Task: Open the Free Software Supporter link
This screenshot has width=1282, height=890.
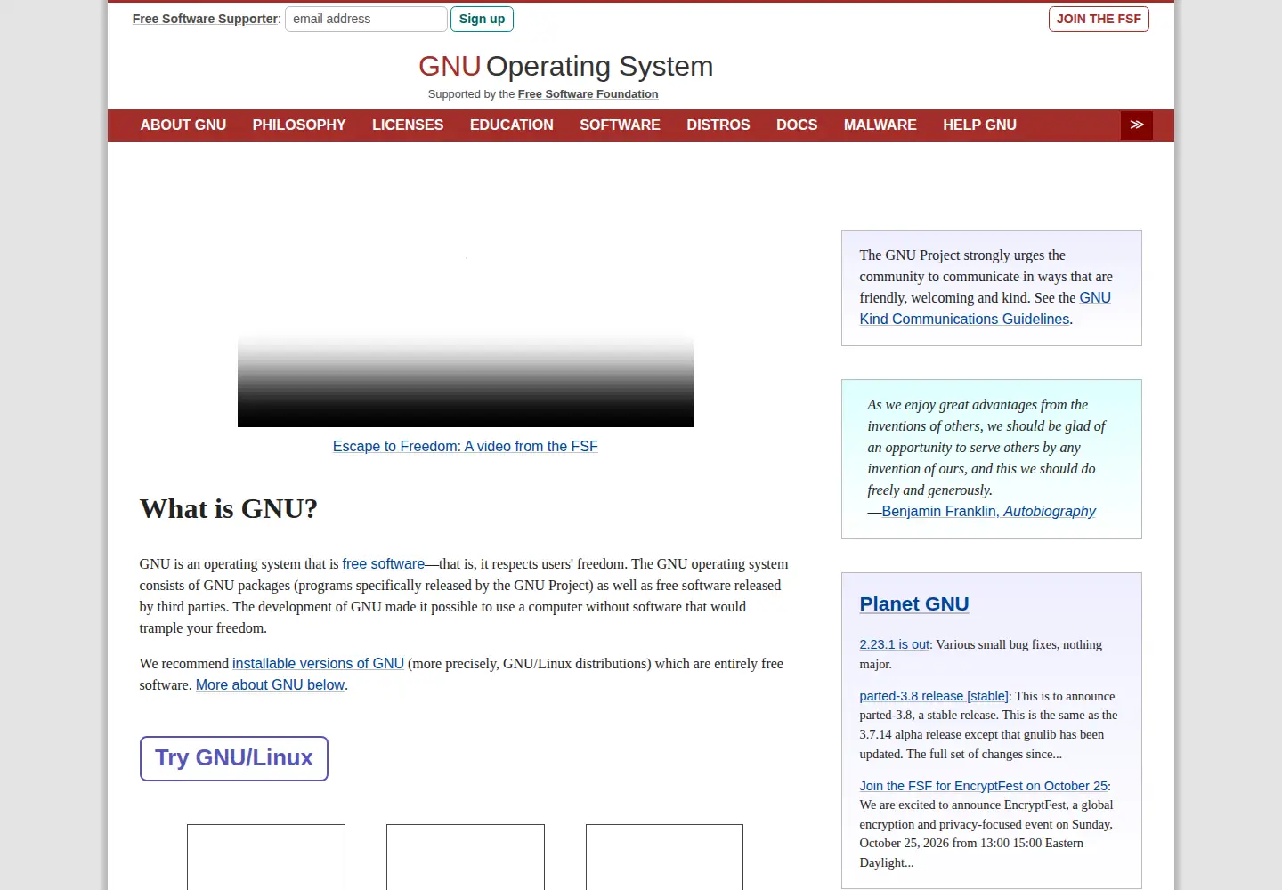Action: [206, 19]
